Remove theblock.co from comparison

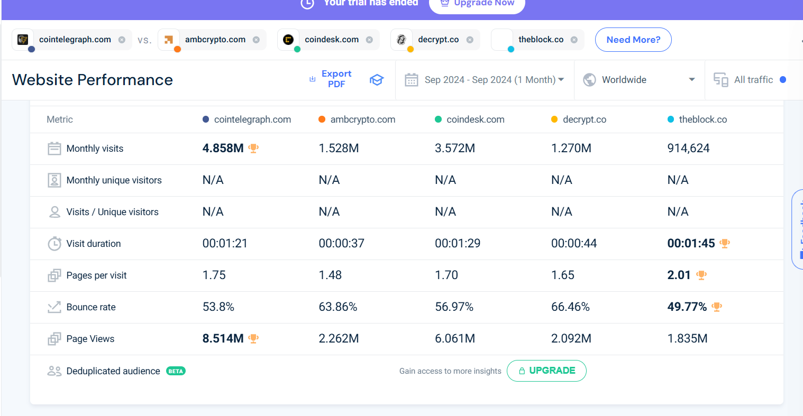coord(574,40)
